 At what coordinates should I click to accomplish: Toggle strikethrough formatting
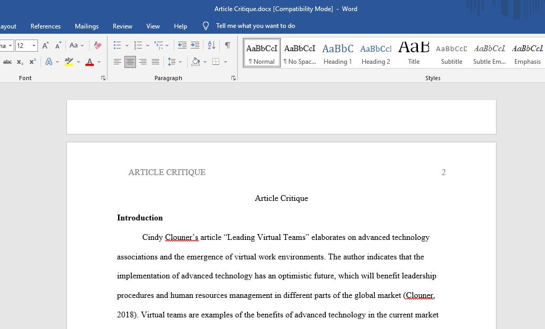(x=7, y=62)
